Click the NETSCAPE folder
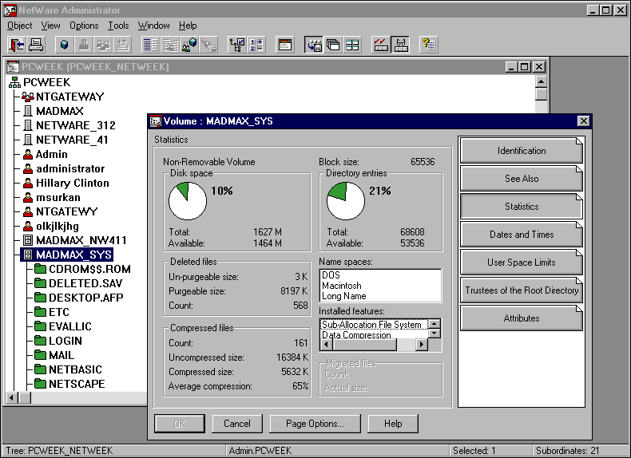631x458 pixels. [69, 384]
